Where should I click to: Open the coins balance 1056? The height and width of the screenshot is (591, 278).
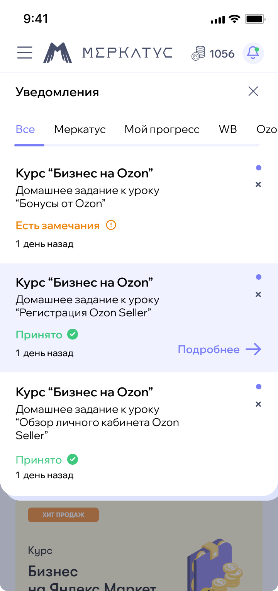coord(213,53)
